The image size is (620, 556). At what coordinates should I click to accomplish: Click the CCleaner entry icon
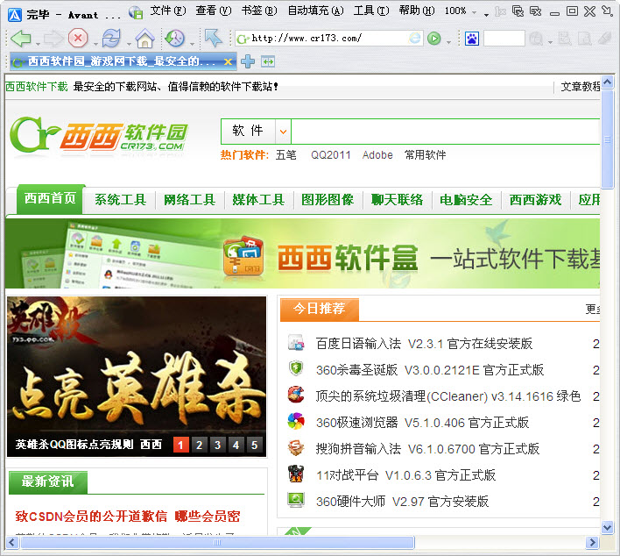(x=296, y=395)
